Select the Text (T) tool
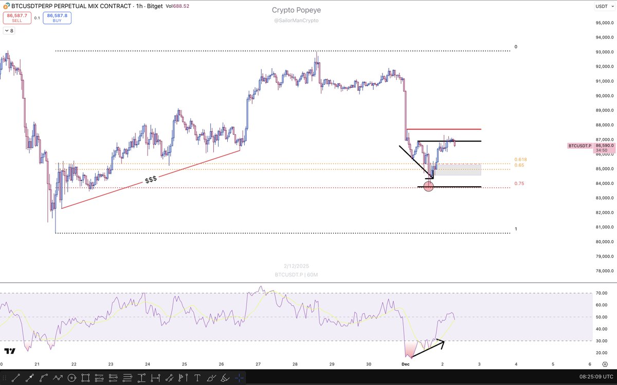Screen dimensions: 617x385 click(197, 378)
